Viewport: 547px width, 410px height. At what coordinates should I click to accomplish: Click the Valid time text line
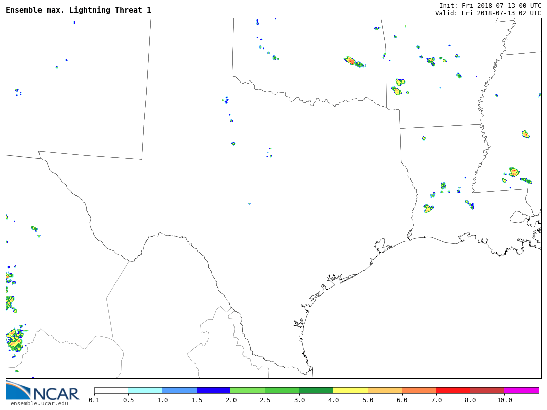point(488,13)
